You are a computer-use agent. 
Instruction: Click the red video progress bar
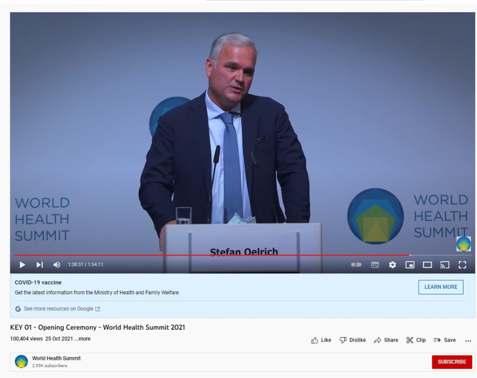(210, 255)
